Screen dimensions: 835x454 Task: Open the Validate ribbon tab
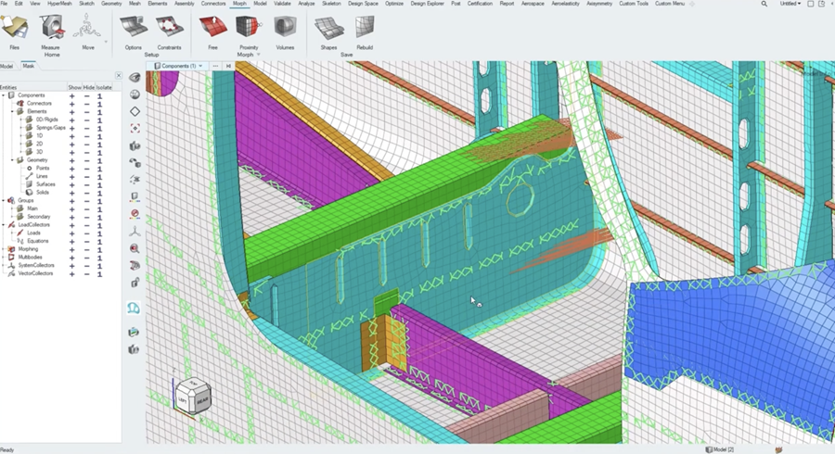coord(282,4)
